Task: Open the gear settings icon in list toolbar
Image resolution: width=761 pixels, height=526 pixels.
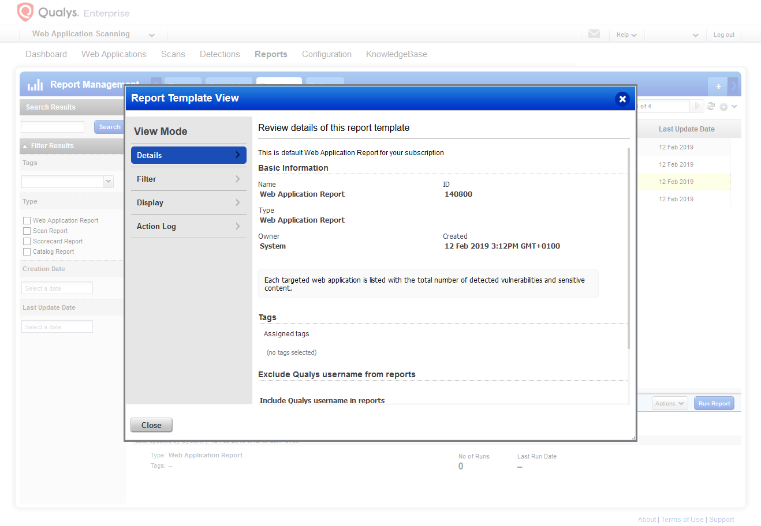Action: pyautogui.click(x=723, y=107)
